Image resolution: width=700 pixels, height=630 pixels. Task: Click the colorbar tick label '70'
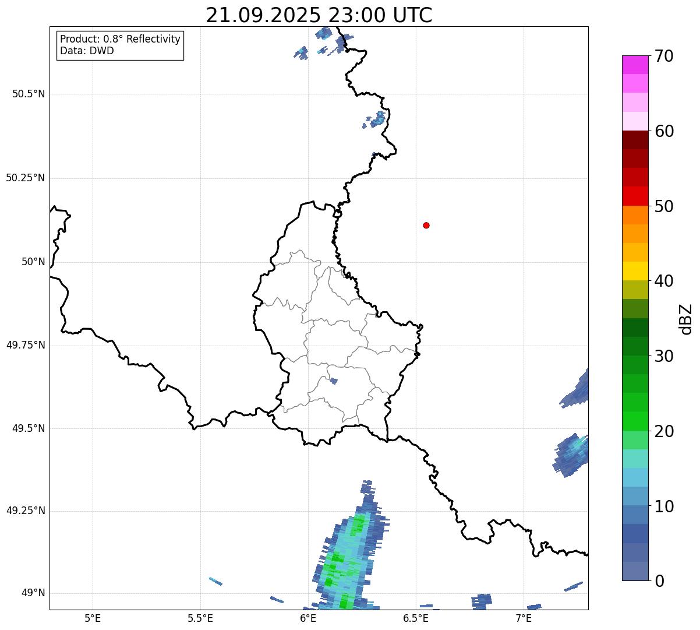(664, 56)
